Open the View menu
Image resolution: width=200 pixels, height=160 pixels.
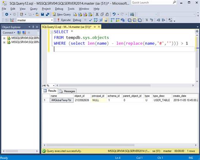[22, 9]
